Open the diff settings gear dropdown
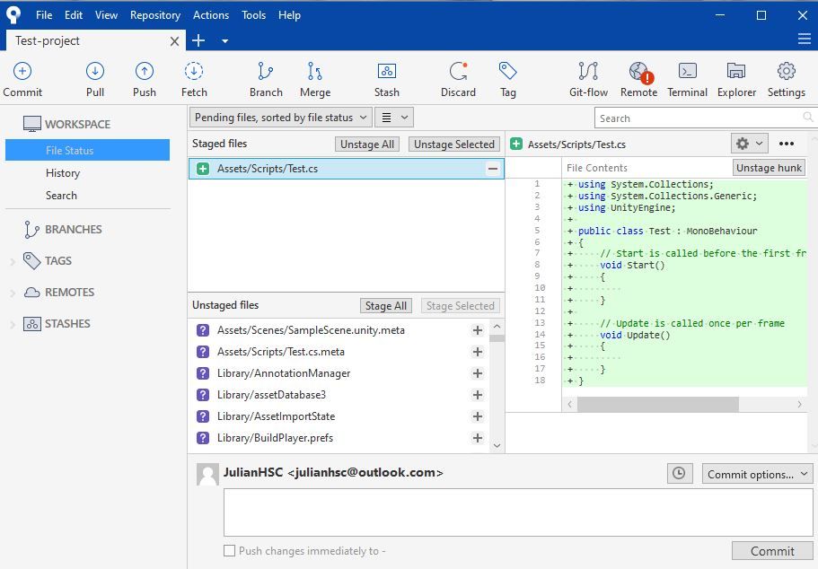 pyautogui.click(x=750, y=144)
